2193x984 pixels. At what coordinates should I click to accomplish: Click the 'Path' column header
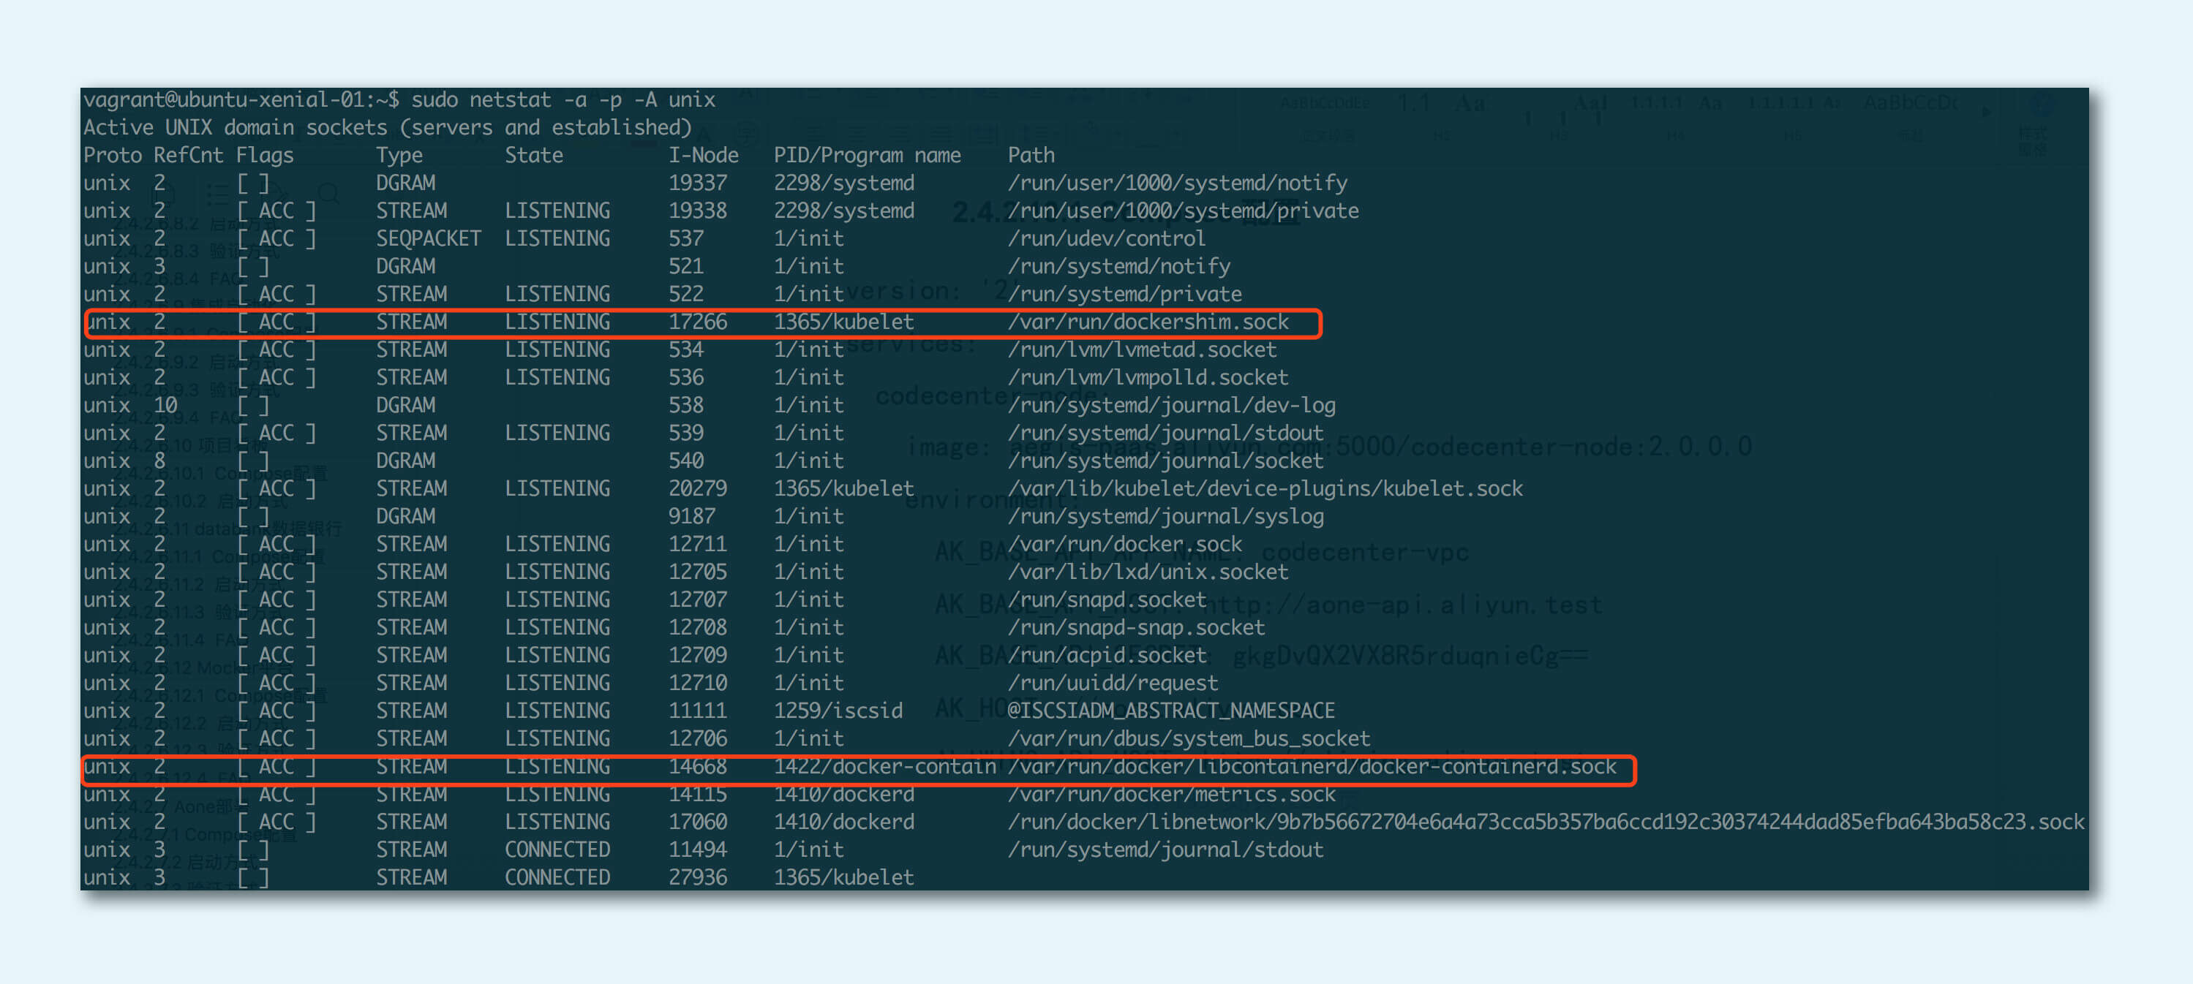pyautogui.click(x=1031, y=156)
